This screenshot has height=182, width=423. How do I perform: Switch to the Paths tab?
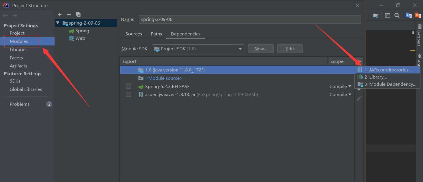pyautogui.click(x=156, y=34)
